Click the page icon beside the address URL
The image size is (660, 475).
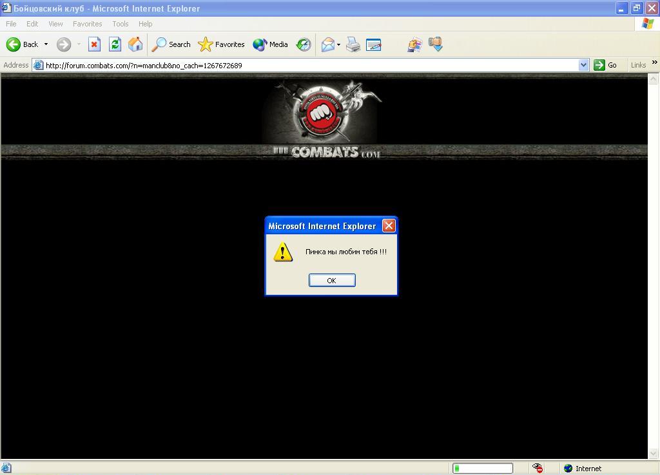[38, 65]
